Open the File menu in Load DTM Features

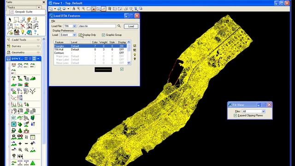53,21
